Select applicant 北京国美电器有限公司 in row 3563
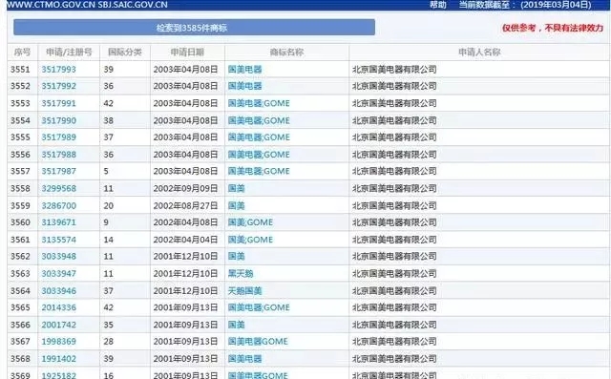Screen dimensions: 611x379 394,273
